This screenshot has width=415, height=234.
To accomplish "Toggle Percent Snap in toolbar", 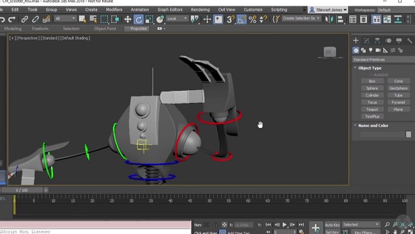I will coord(252,19).
